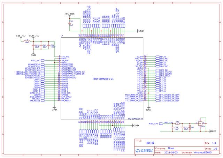The width and height of the screenshot is (223, 158).
Task: Select capacitor C23 10pF
Action: (172, 128)
